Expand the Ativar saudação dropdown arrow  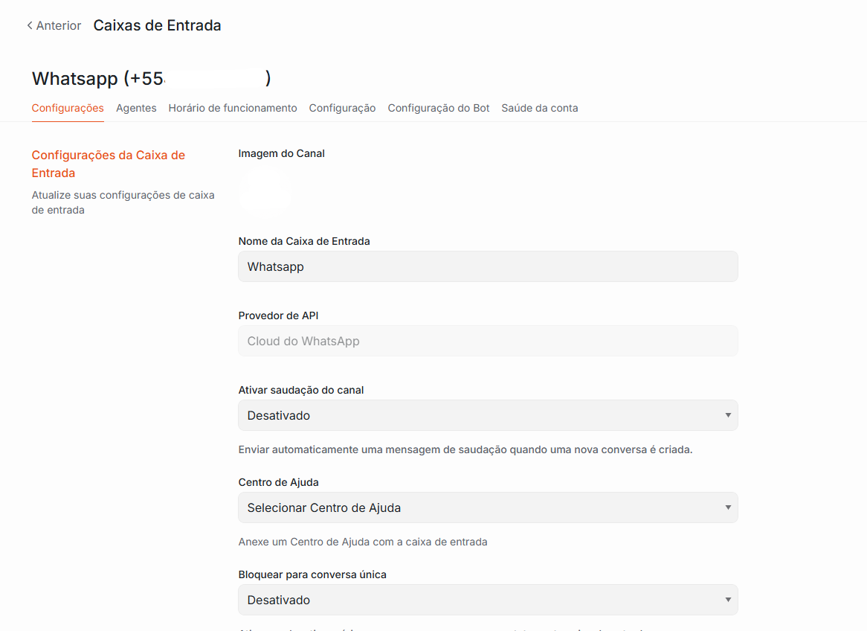(x=728, y=415)
